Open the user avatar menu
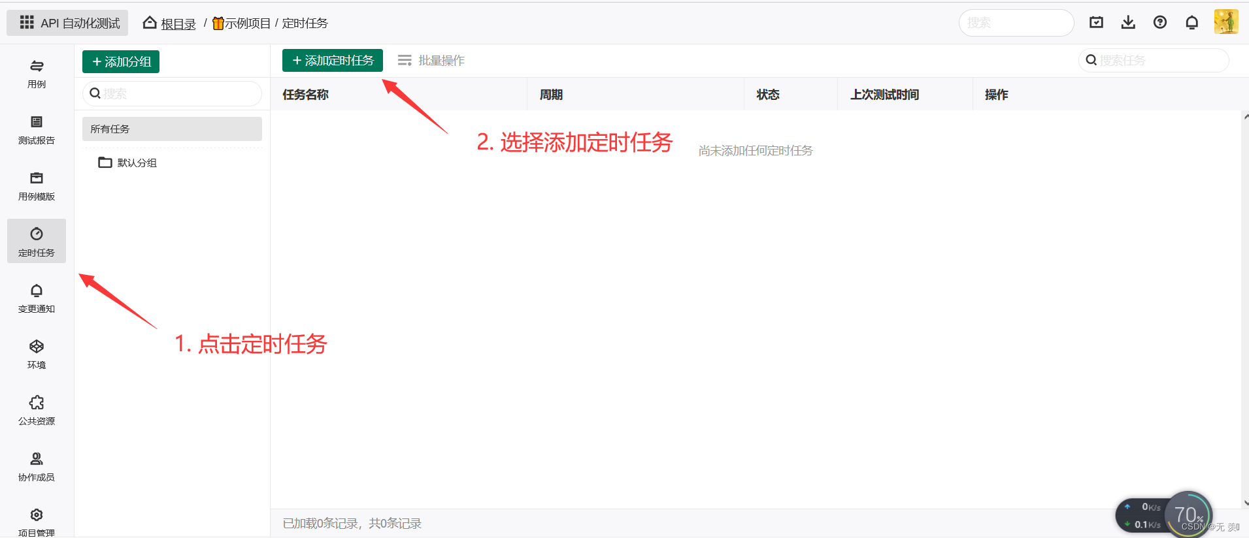 [x=1226, y=22]
